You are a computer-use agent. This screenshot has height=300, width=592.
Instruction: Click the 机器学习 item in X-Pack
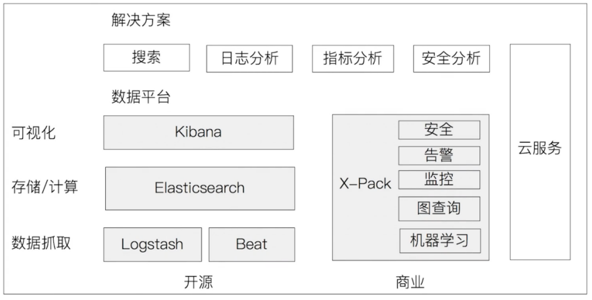coord(440,241)
